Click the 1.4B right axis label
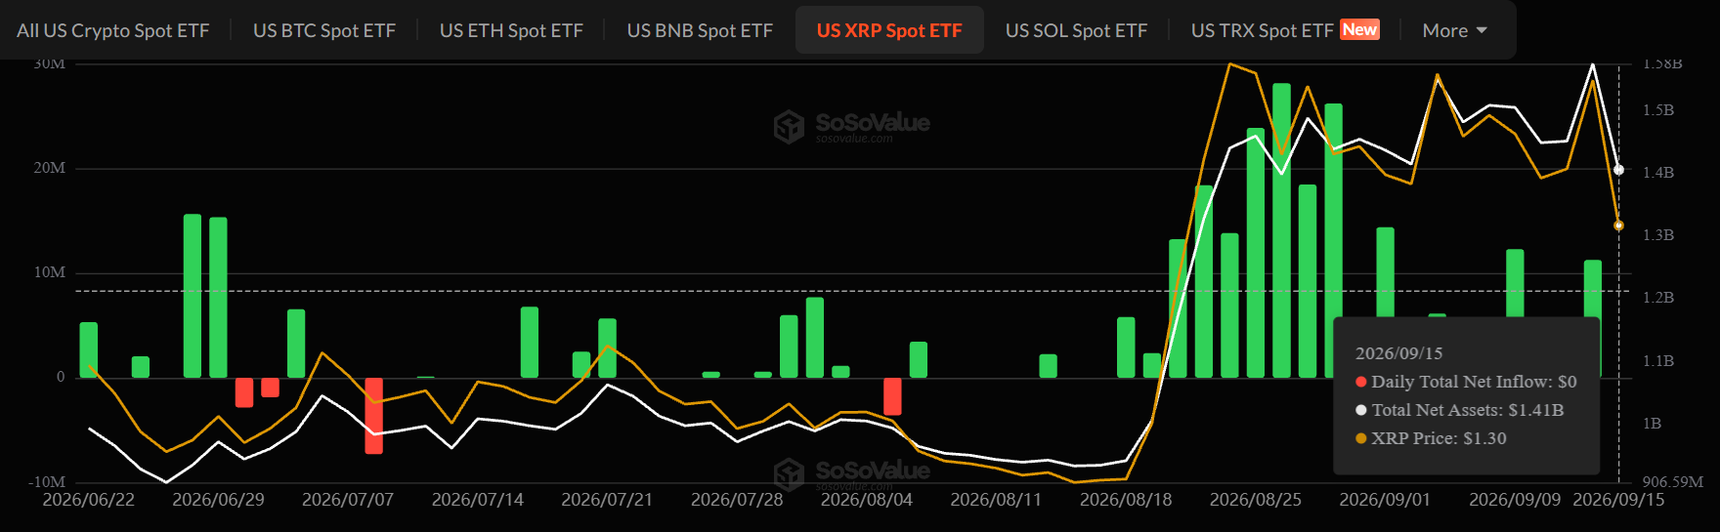The image size is (1720, 532). pos(1658,173)
